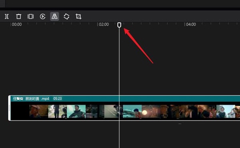This screenshot has width=240, height=148.
Task: Toggle the Mirror flip tool
Action: 54,16
